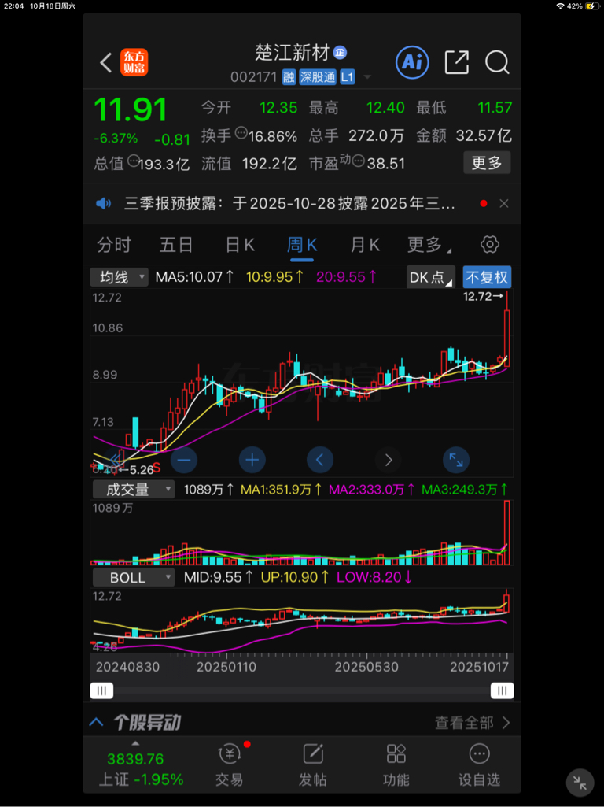
Task: Jump to earliest data with double-left arrow
Action: point(116,460)
